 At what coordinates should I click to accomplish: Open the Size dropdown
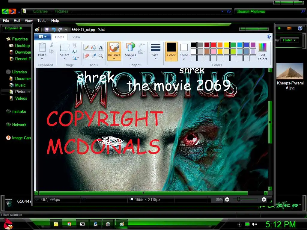click(x=155, y=52)
